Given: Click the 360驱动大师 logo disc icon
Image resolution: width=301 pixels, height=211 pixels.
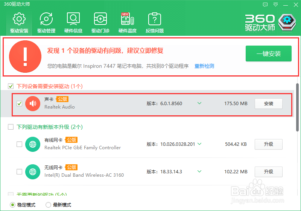Looking at the screenshot, I should [287, 22].
